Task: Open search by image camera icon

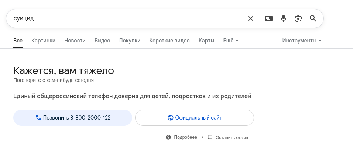Action: click(x=298, y=18)
